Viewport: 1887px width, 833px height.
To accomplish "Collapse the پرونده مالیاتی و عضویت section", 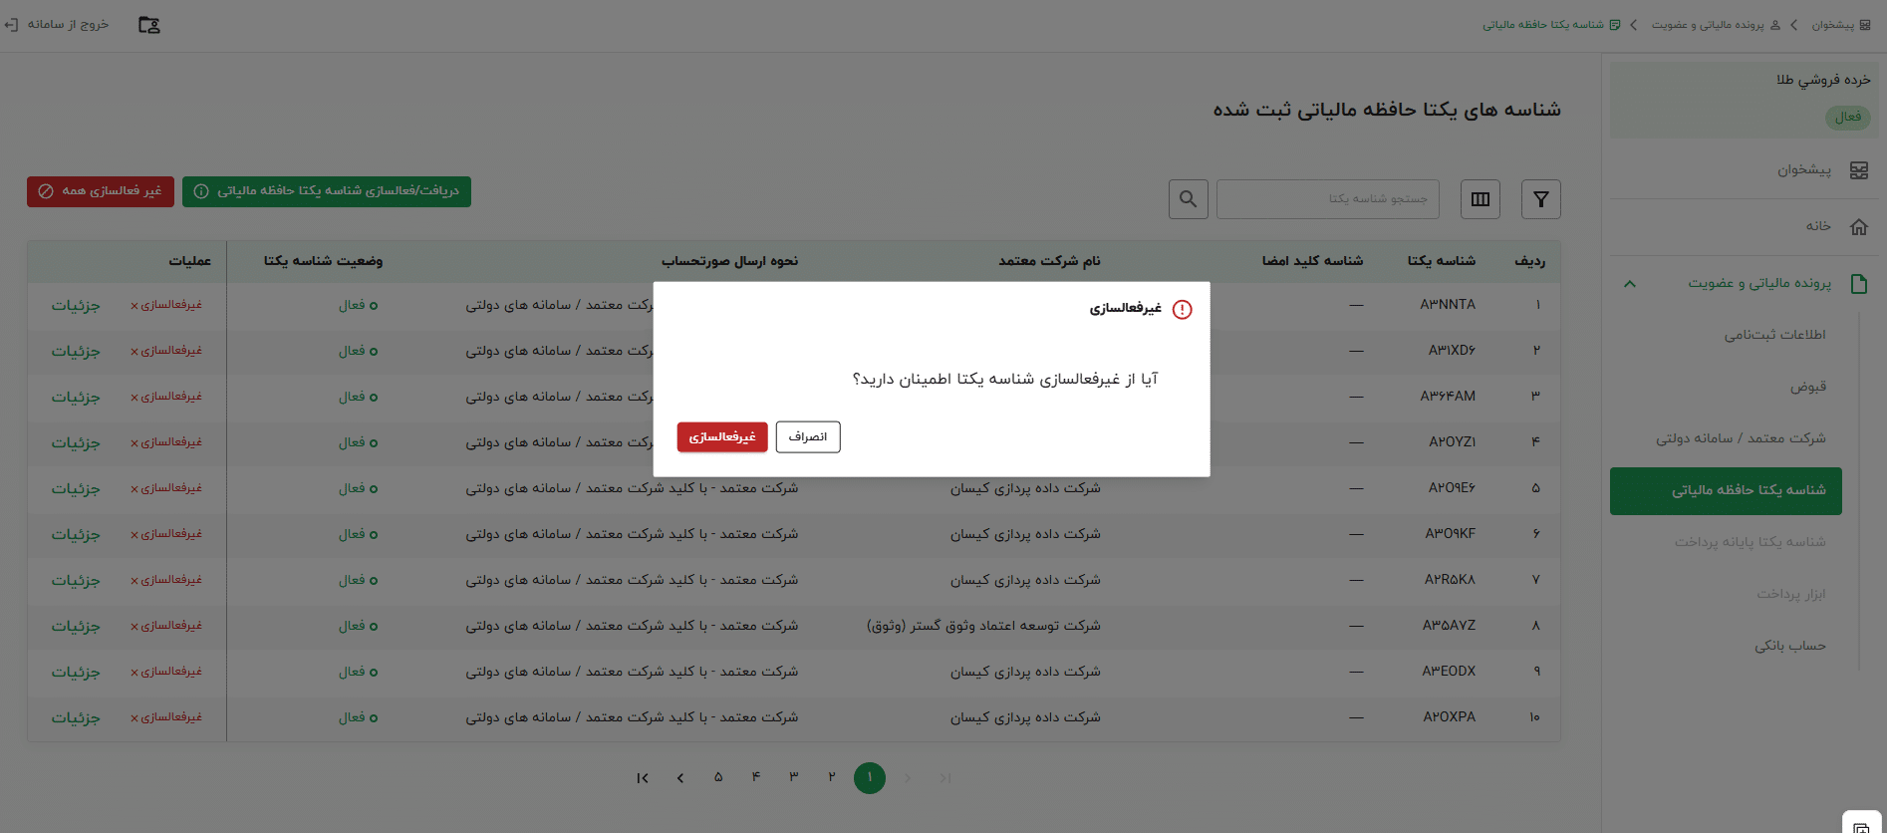I will point(1630,284).
